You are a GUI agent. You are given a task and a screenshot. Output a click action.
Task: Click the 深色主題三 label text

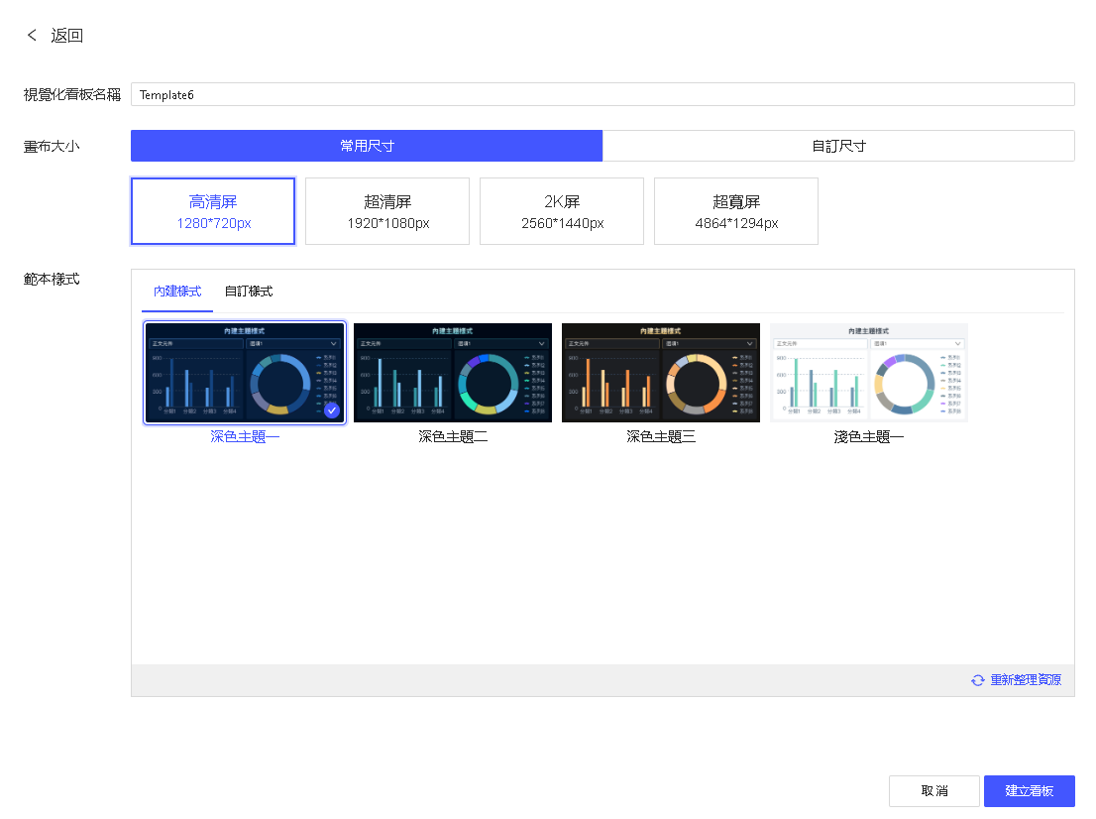click(661, 436)
